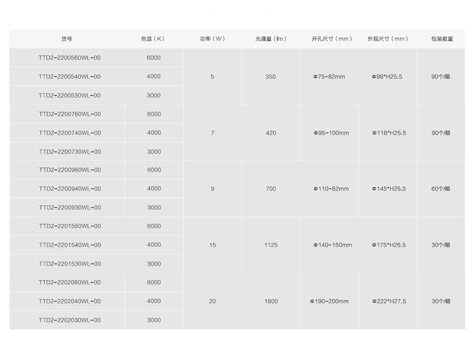Click the 包装数量 column header

coord(442,39)
